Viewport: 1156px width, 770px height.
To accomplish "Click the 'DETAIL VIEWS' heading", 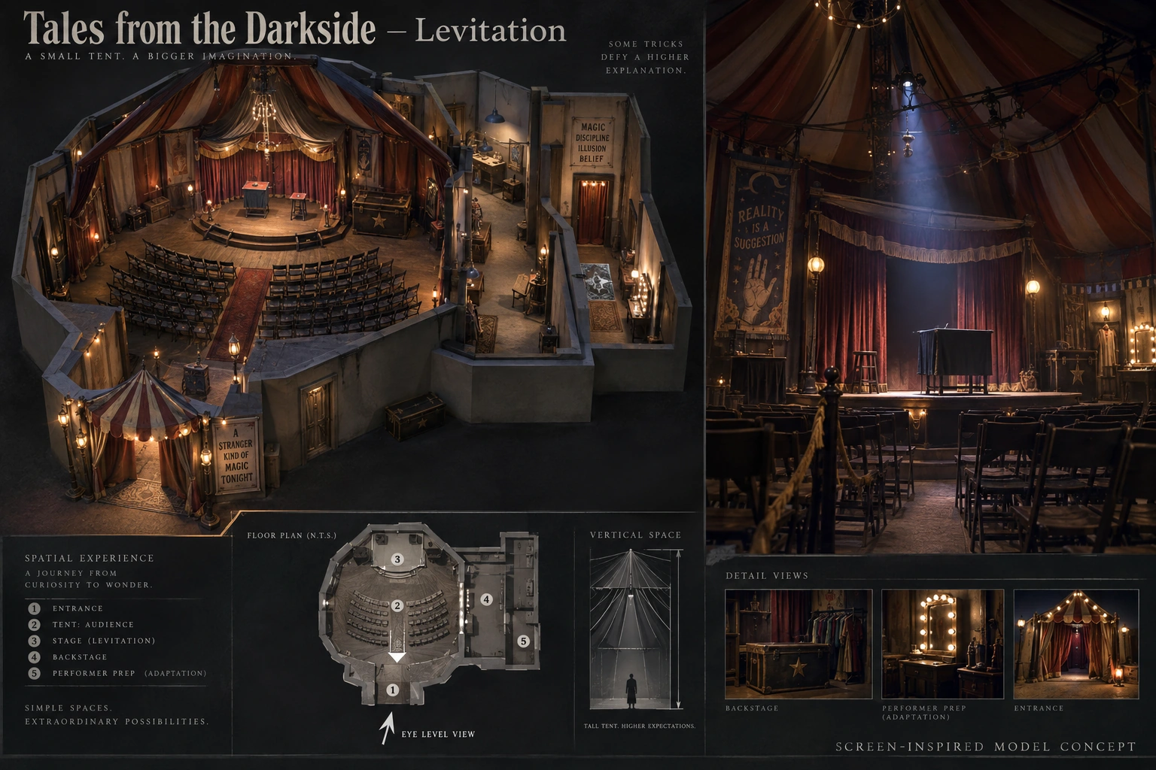I will point(767,576).
